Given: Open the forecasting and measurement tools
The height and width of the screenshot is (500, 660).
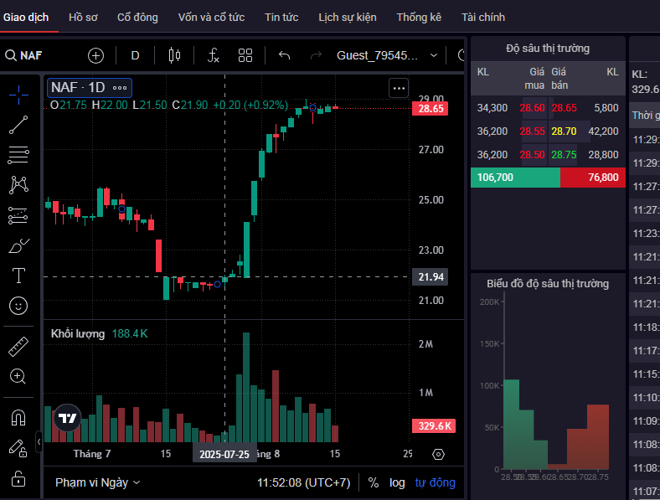Looking at the screenshot, I should coord(18,215).
